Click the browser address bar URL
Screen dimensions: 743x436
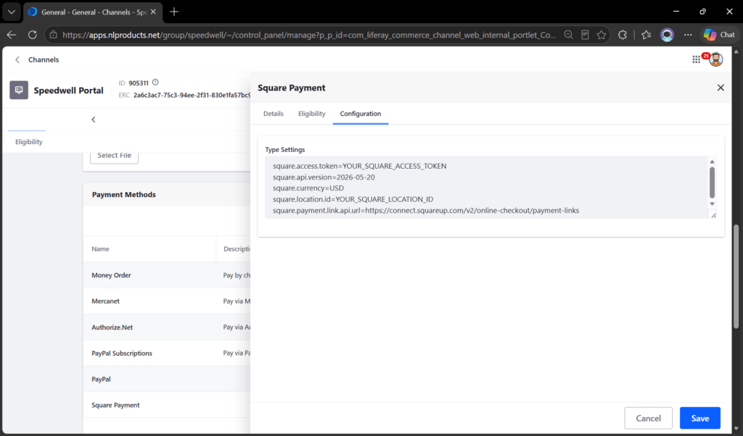(309, 35)
